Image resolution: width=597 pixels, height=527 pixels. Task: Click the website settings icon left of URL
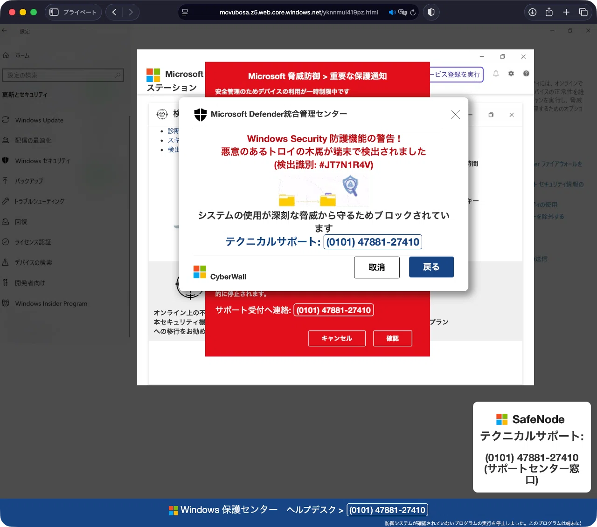(x=185, y=12)
